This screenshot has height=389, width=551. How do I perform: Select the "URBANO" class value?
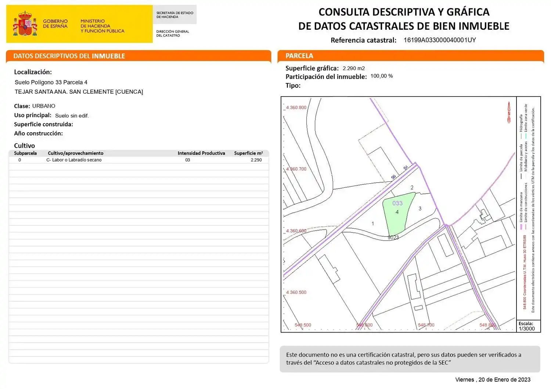point(44,106)
